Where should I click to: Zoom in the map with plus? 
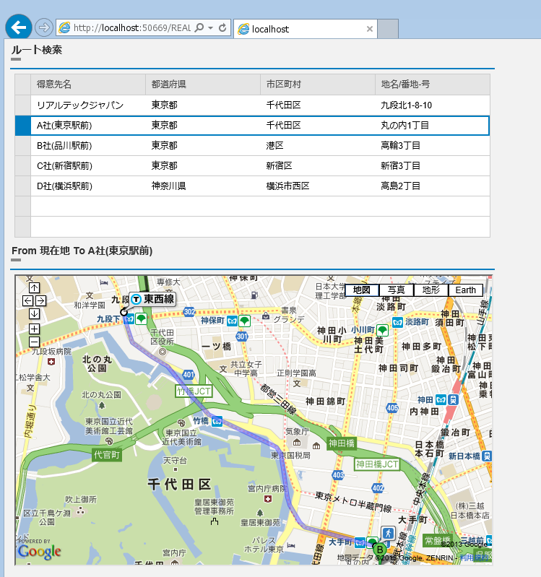[34, 329]
